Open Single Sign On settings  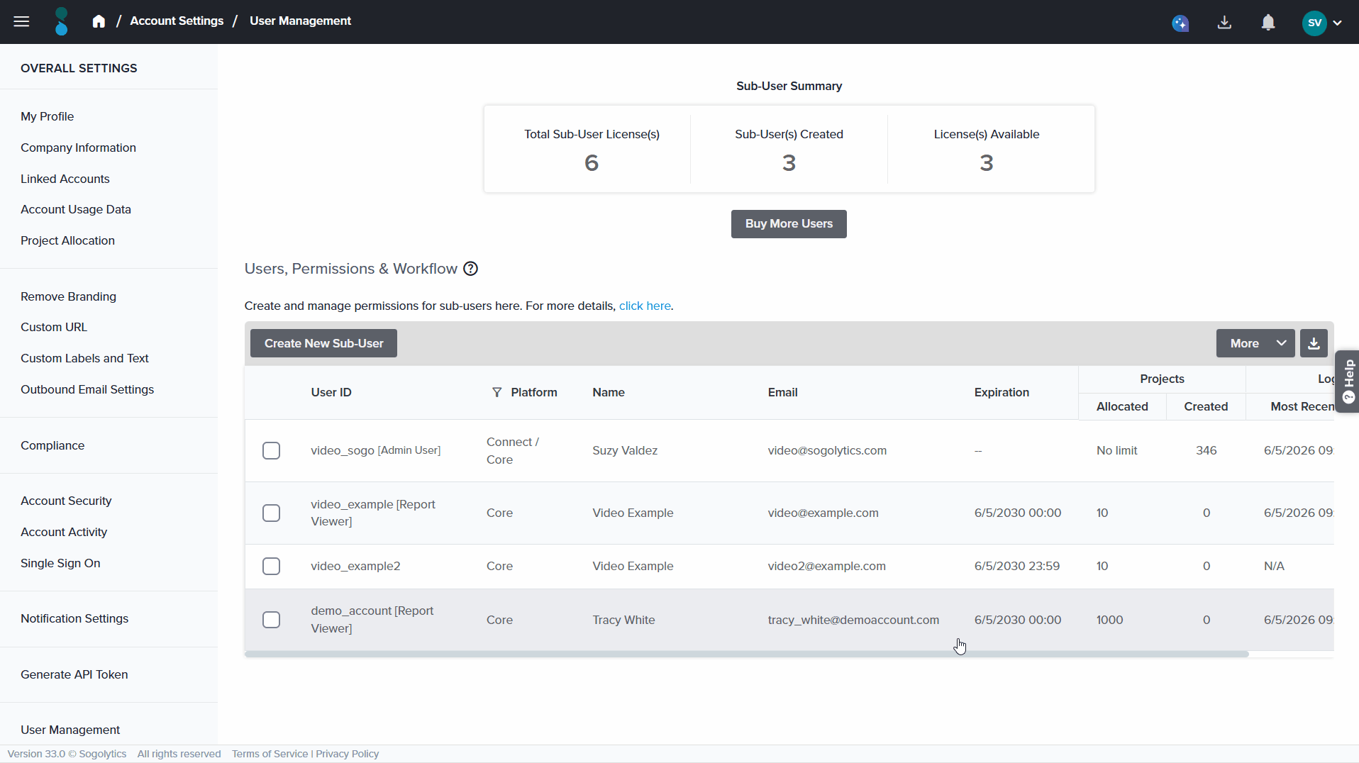coord(60,563)
